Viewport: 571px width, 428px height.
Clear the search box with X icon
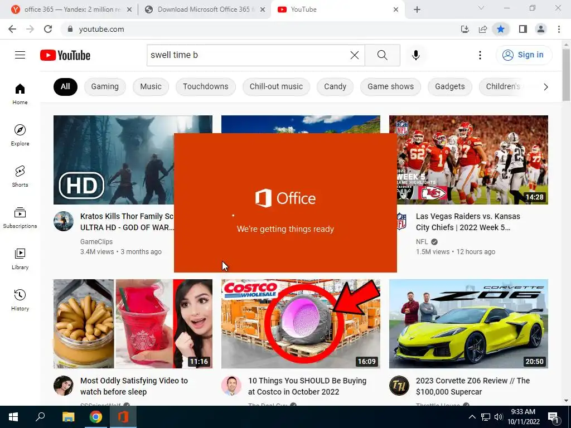354,55
